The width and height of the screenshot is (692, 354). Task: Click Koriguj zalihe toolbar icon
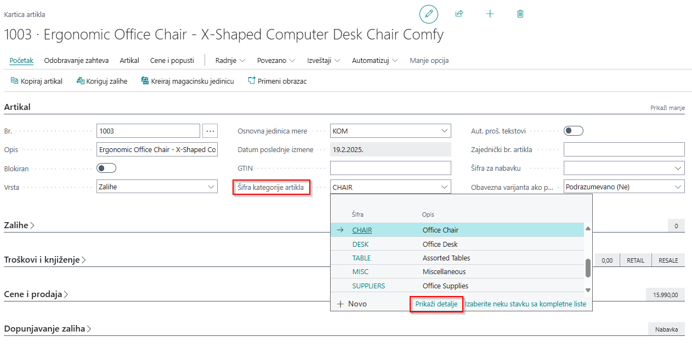tap(80, 81)
